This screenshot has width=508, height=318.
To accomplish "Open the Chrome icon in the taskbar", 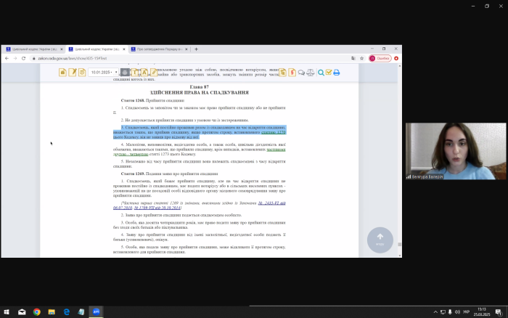I will (x=36, y=311).
